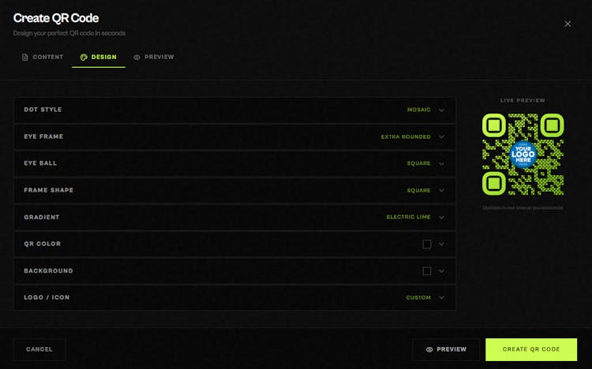Open the Frame Shape chevron
Image resolution: width=592 pixels, height=369 pixels.
[x=442, y=191]
